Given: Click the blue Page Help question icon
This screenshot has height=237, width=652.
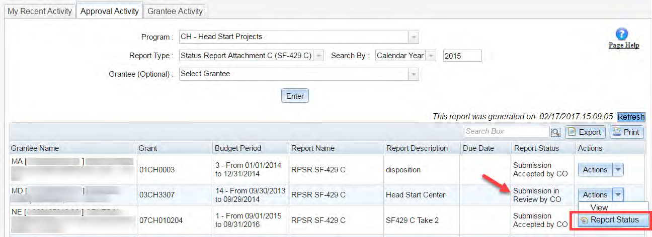Looking at the screenshot, I should [622, 35].
